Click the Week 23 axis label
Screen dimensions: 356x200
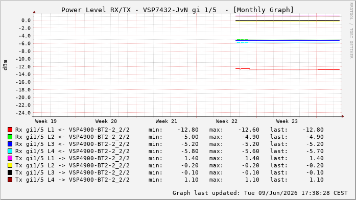287,121
